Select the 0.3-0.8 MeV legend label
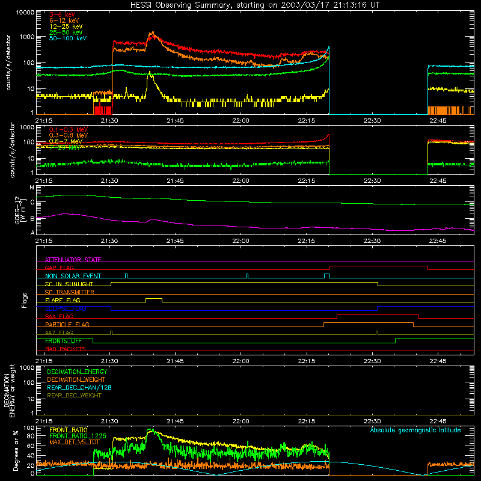The width and height of the screenshot is (481, 481). 69,135
